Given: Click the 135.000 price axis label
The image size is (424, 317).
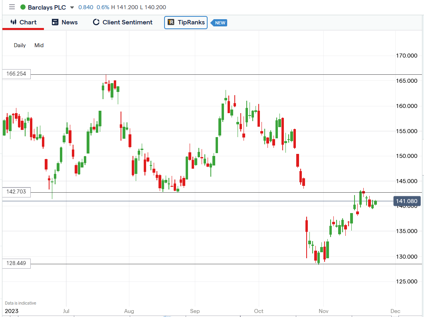Looking at the screenshot, I should [407, 231].
